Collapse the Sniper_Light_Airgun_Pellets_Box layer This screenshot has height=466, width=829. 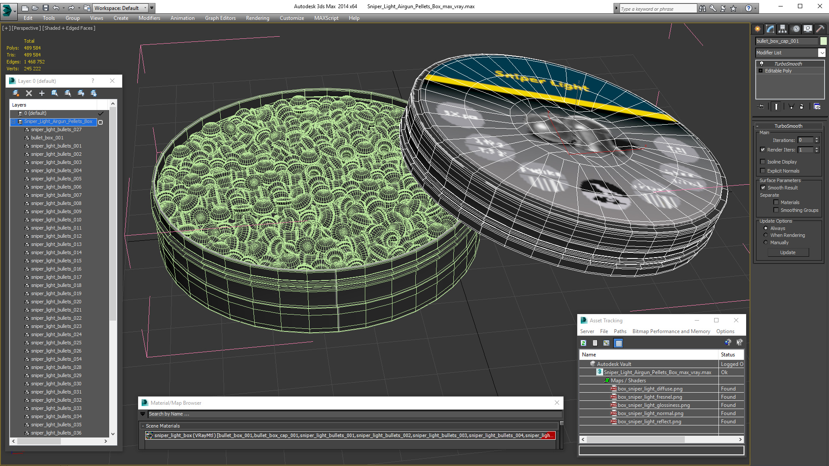13,122
